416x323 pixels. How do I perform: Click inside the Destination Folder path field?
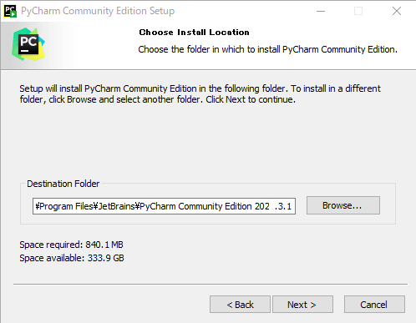click(164, 206)
